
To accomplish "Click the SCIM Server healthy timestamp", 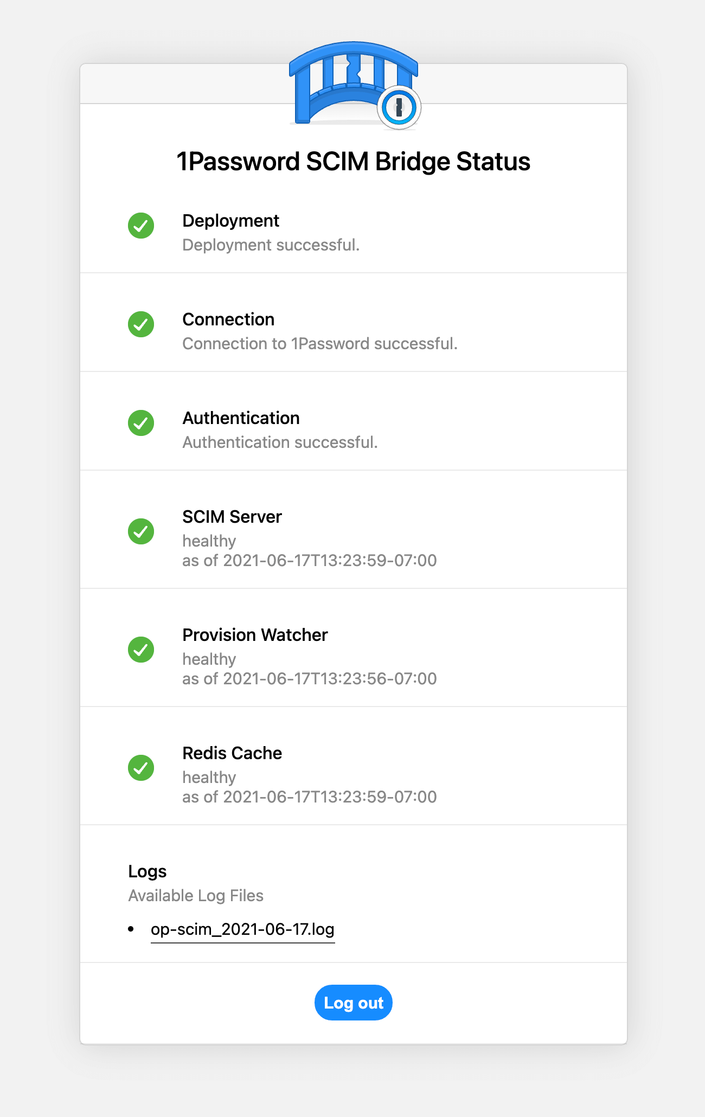I will coord(309,560).
